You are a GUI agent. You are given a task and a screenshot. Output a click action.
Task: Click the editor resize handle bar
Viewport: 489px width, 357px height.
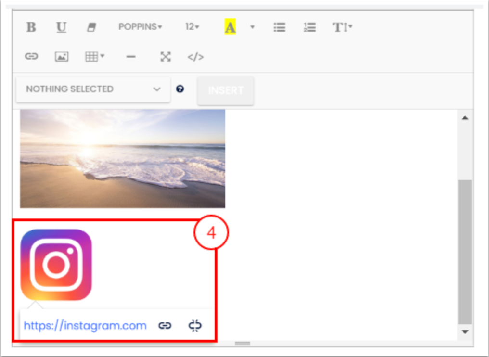point(242,343)
